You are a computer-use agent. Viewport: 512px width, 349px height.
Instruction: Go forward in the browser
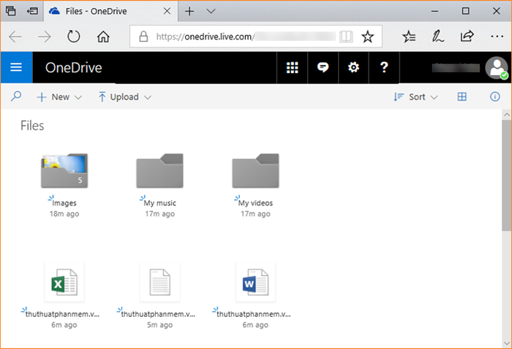[45, 37]
